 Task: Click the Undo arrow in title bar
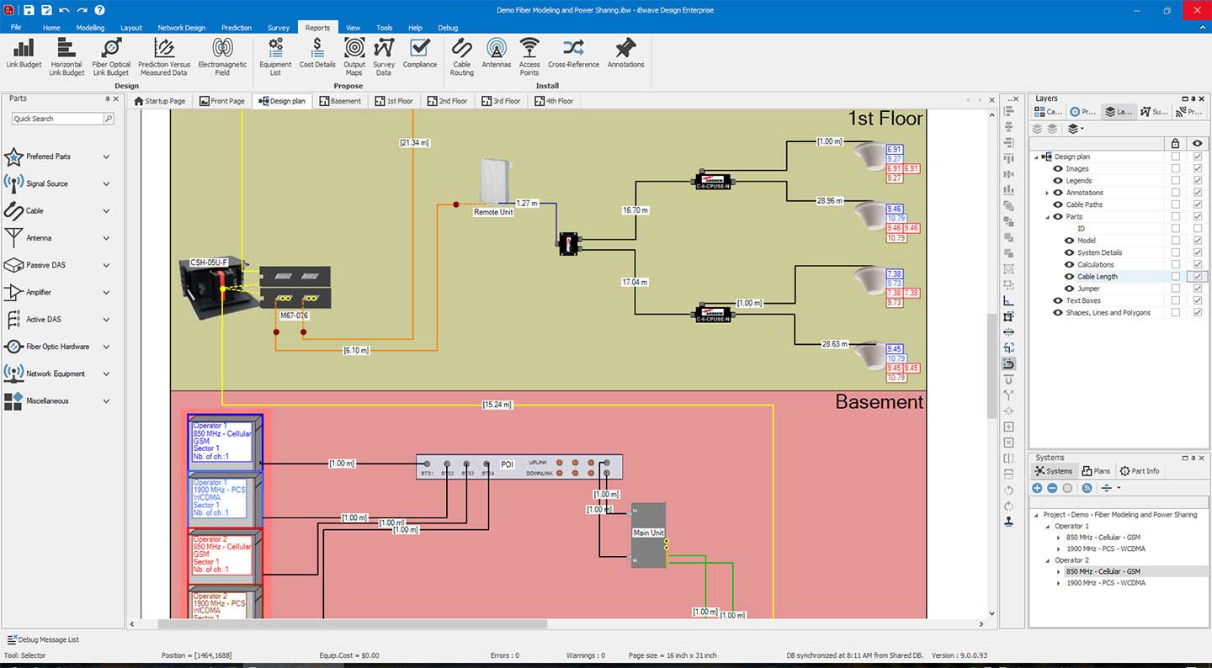[64, 10]
